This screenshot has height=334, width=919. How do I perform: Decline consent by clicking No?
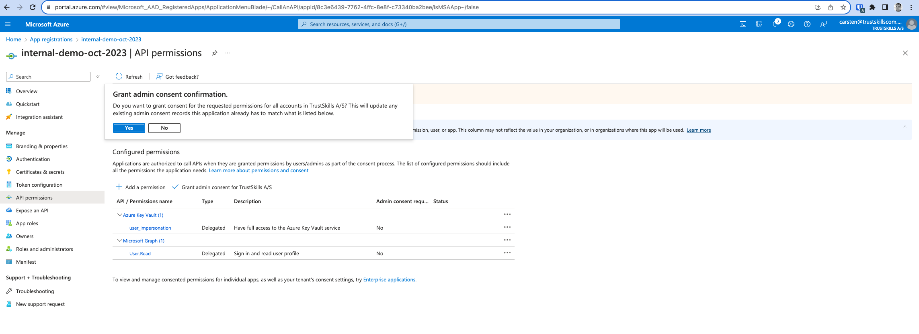click(x=164, y=128)
